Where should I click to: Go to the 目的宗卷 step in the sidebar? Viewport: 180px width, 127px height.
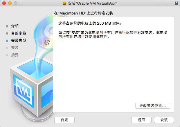pyautogui.click(x=19, y=33)
